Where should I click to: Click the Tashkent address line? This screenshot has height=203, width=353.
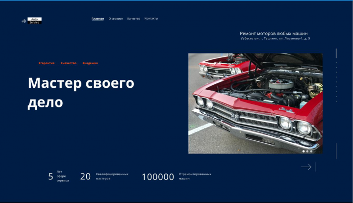click(x=275, y=38)
